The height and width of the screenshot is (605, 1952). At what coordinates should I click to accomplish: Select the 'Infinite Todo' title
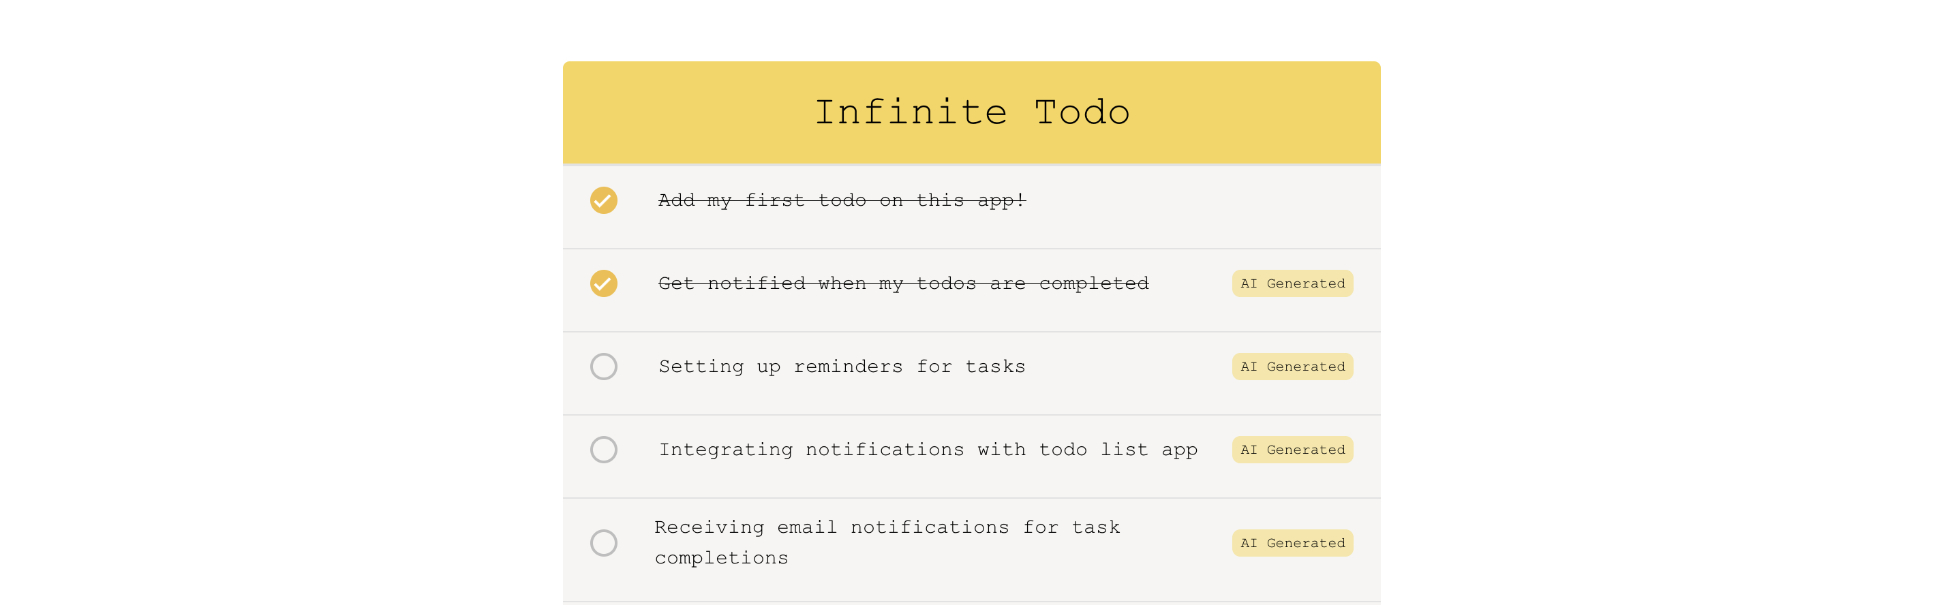pos(973,111)
